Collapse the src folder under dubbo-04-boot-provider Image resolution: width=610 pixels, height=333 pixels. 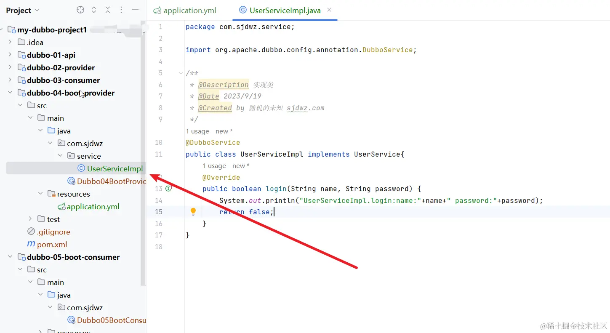point(20,105)
